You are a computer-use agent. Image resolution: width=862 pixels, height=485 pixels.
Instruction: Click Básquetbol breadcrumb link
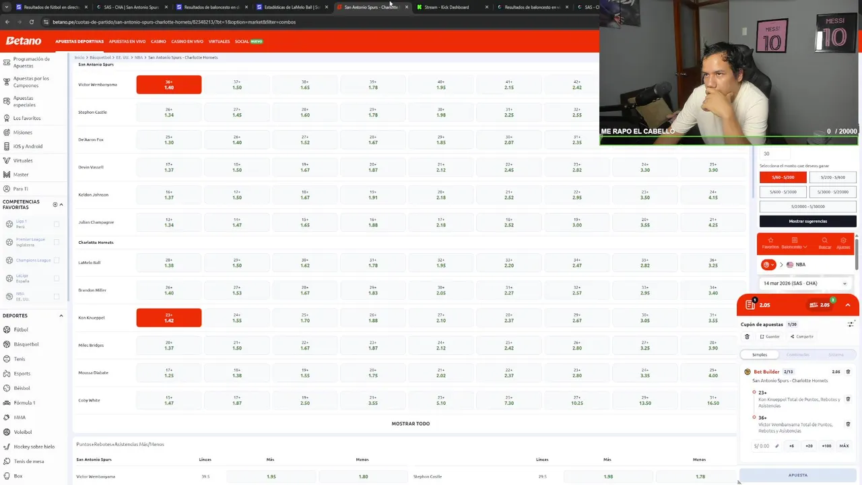100,57
